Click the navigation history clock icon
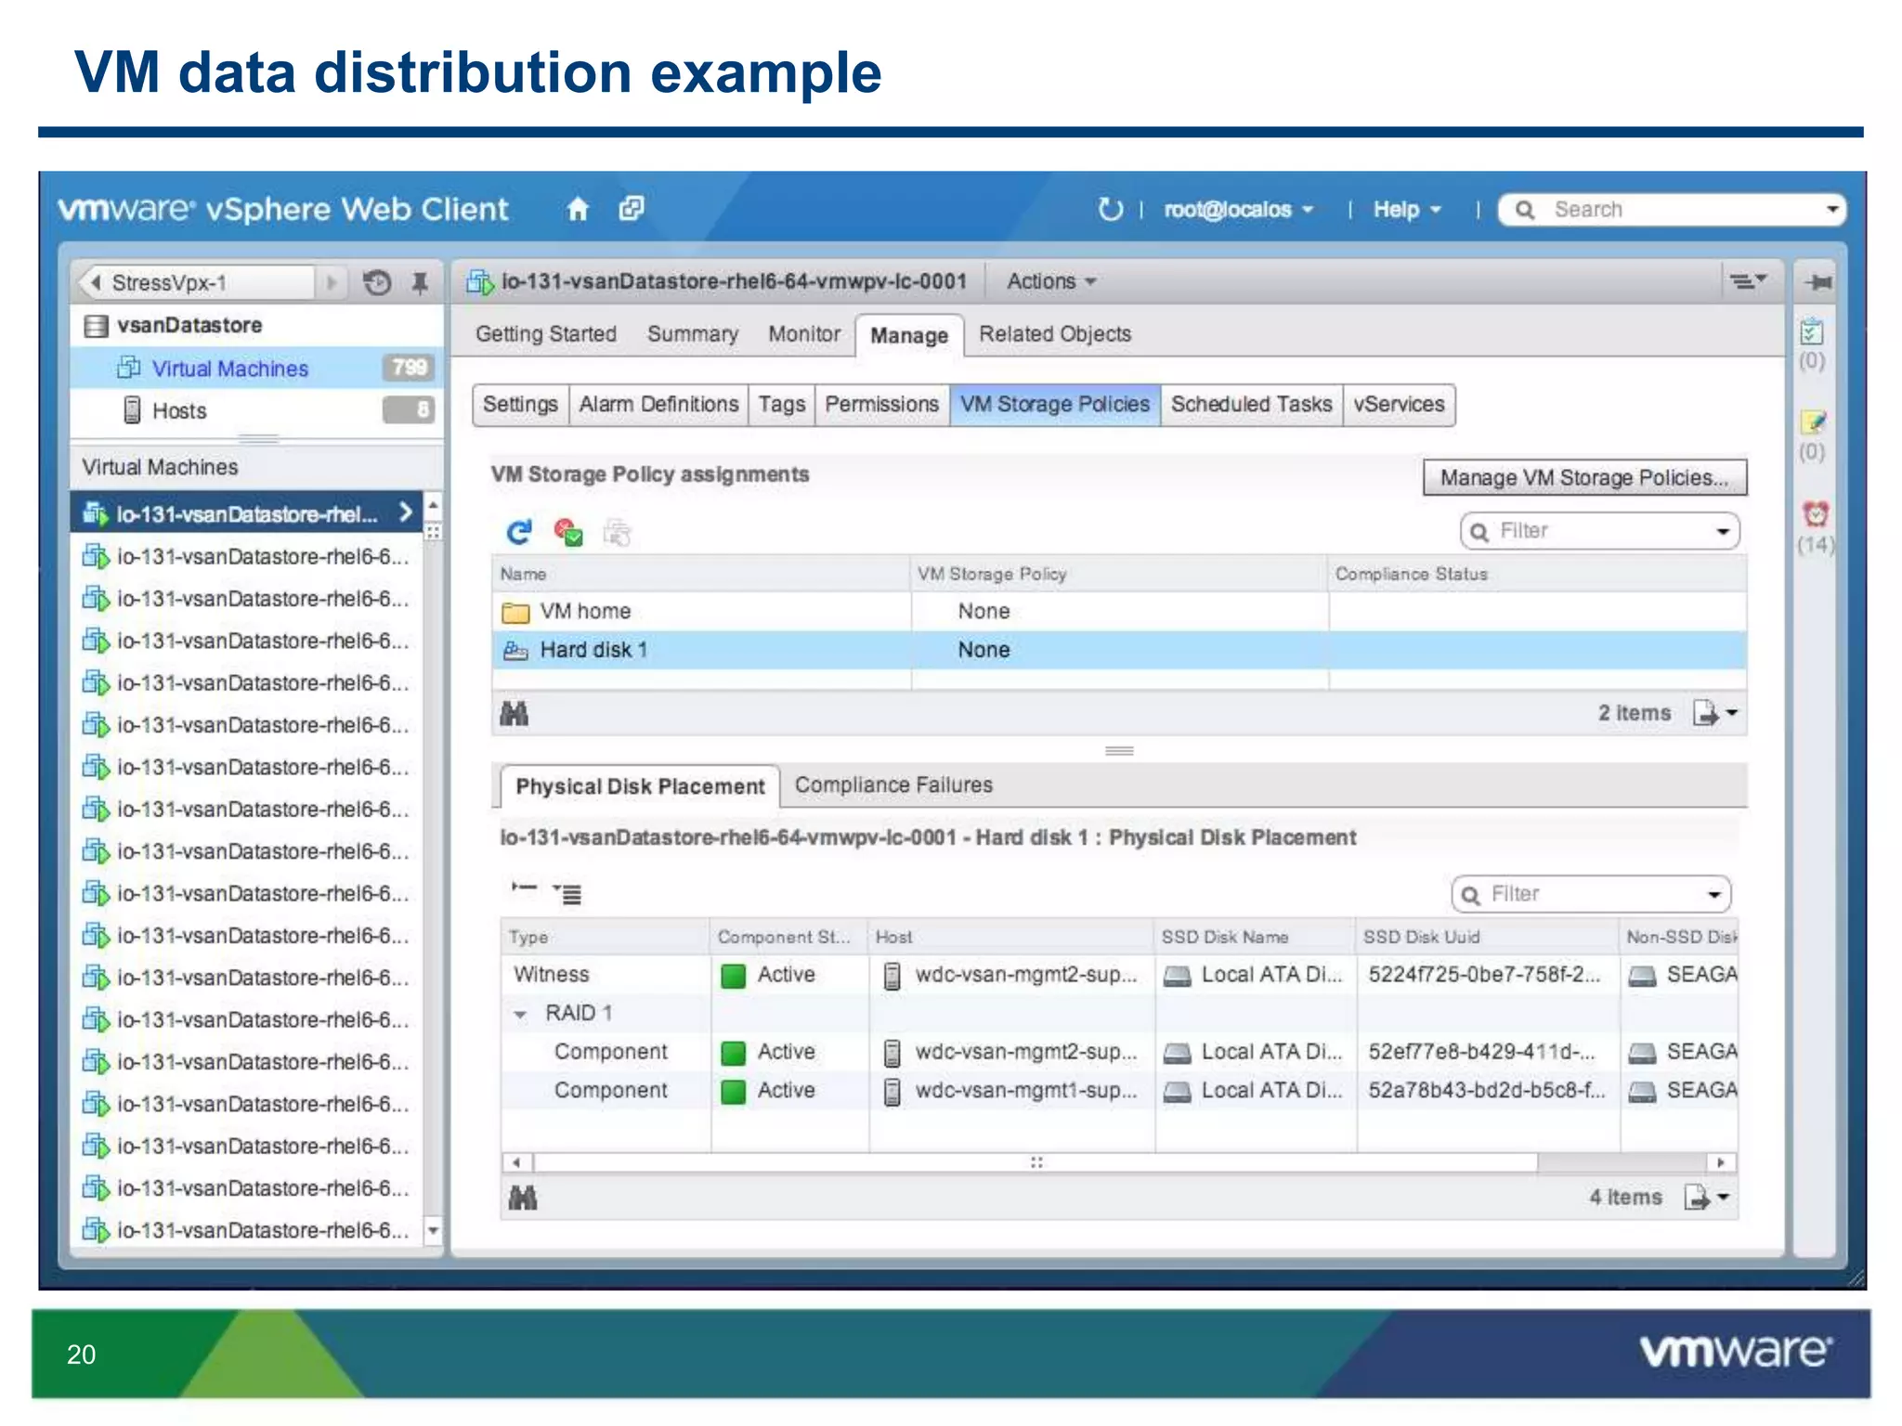The image size is (1902, 1426). pos(377,282)
